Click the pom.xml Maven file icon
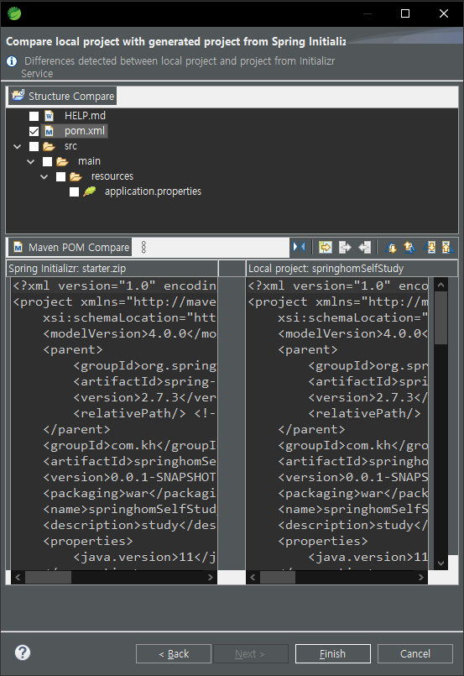The height and width of the screenshot is (676, 464). coord(50,131)
